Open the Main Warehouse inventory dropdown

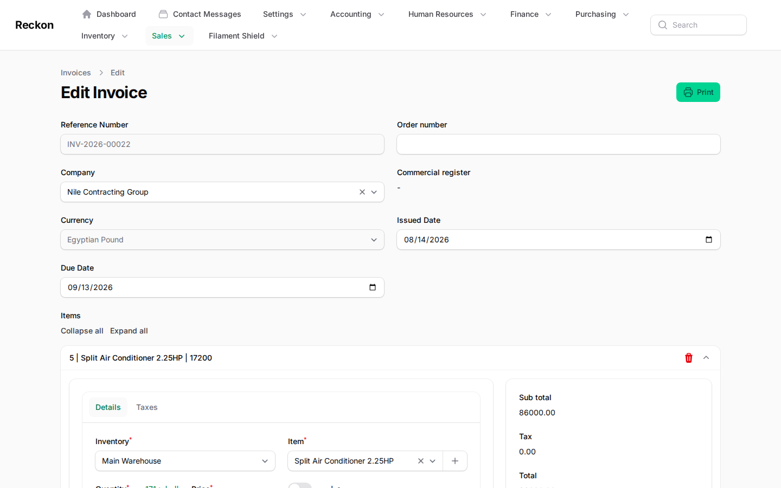pyautogui.click(x=185, y=461)
